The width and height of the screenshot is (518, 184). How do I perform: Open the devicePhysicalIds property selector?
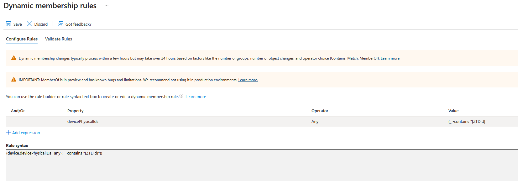[x=83, y=122]
